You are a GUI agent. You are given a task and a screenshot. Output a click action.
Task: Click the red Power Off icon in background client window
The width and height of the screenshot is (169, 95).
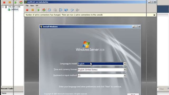click(x=4, y=2)
